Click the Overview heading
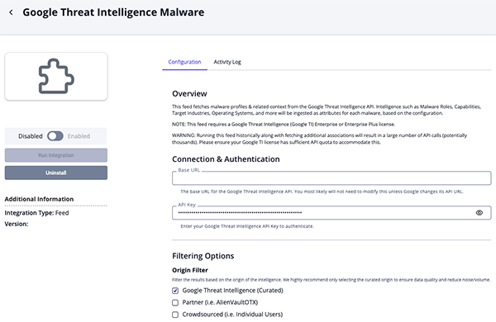The image size is (496, 322). [189, 94]
